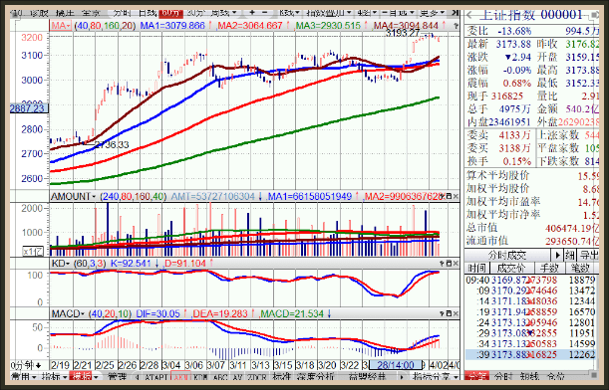This screenshot has height=390, width=609.
Task: Select the 深度分析 tab
Action: [315, 376]
